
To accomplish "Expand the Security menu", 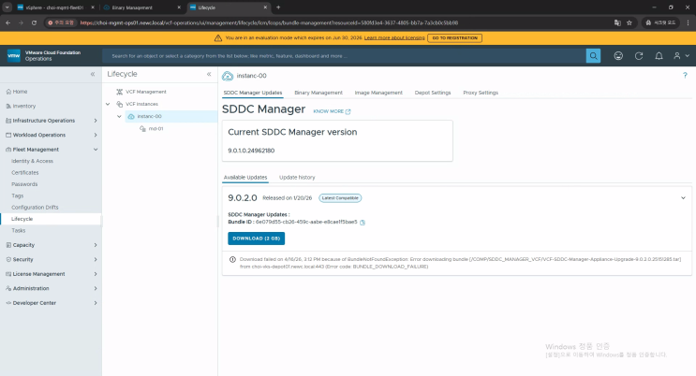I will pos(96,259).
